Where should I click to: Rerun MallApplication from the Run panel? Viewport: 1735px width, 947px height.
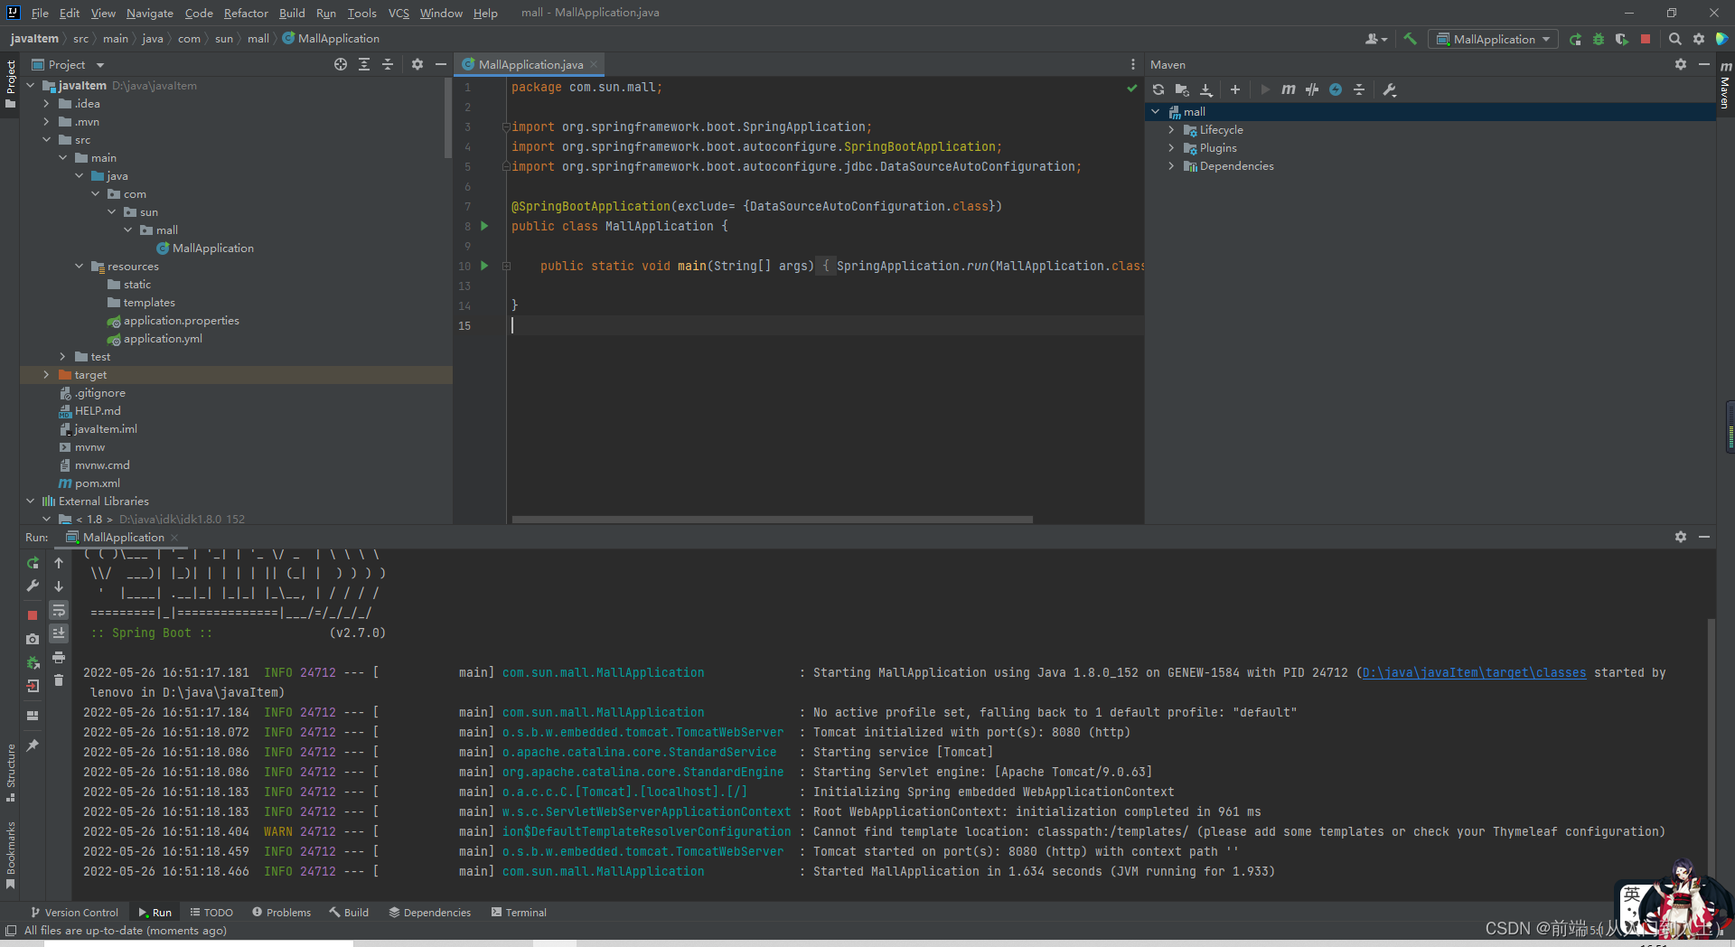pos(33,563)
